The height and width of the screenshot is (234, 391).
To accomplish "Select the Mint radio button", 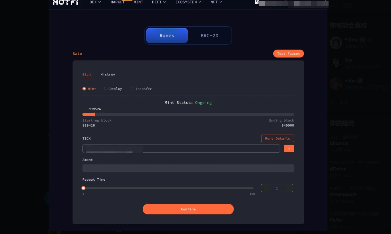I will pyautogui.click(x=84, y=88).
